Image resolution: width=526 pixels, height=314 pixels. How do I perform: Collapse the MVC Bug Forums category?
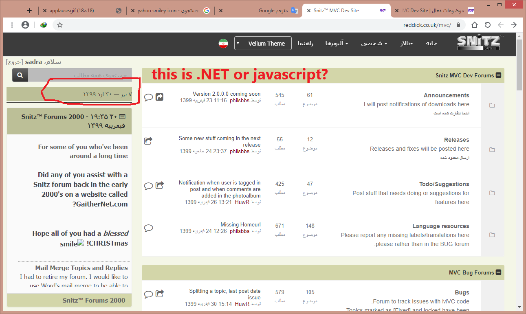498,272
